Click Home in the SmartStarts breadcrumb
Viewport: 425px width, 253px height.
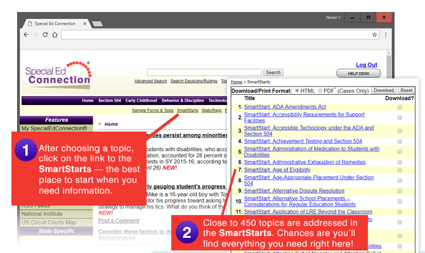pyautogui.click(x=237, y=82)
